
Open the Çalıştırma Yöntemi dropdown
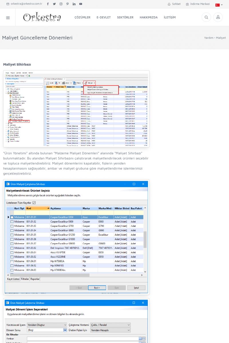pyautogui.click(x=110, y=325)
